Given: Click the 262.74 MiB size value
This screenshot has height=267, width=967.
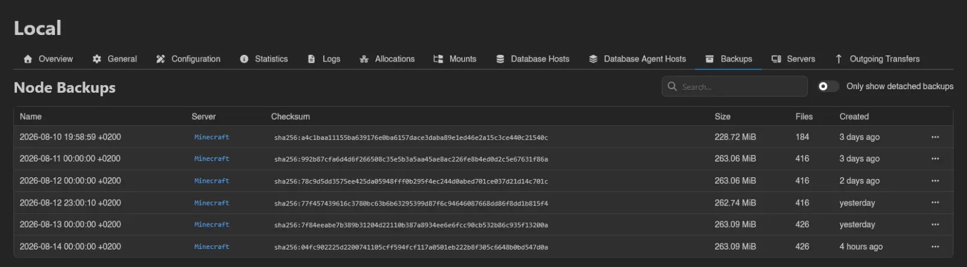Looking at the screenshot, I should click(735, 203).
